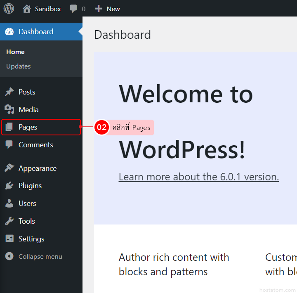297x293 pixels.
Task: Click the Posts pushpin icon
Action: pyautogui.click(x=9, y=92)
